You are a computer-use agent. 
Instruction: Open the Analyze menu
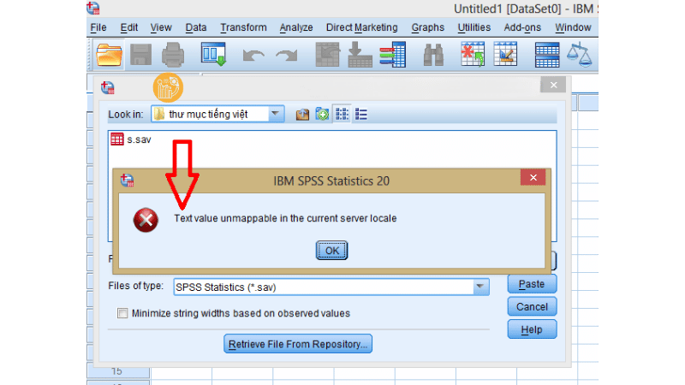pyautogui.click(x=296, y=27)
